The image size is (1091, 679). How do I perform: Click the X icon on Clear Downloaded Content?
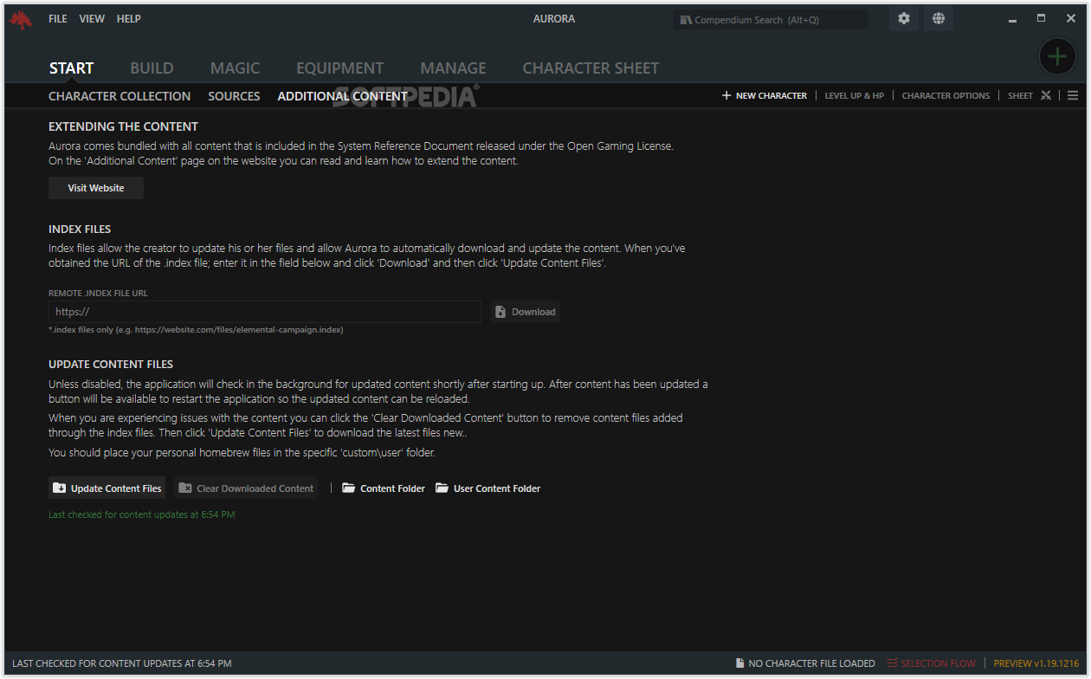pyautogui.click(x=185, y=488)
